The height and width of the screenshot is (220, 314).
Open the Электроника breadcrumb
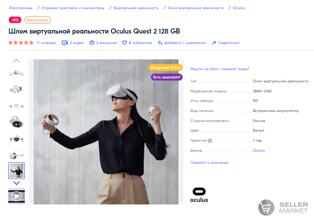[x=20, y=8]
